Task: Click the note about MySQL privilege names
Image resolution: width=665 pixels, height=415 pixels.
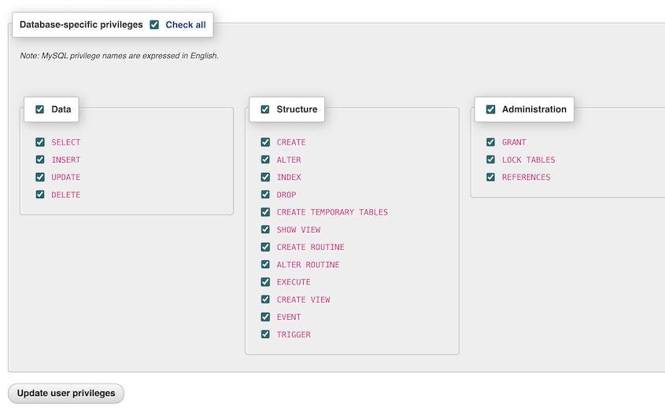Action: [119, 56]
